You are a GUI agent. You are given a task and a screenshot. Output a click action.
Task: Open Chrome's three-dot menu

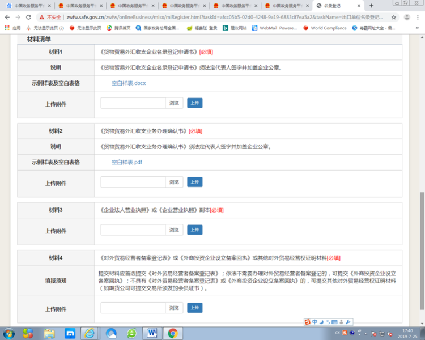pos(419,17)
